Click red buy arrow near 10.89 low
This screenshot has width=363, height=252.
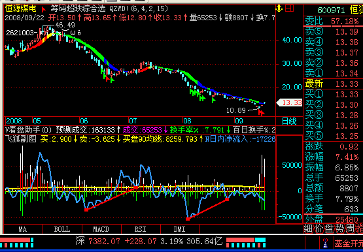coord(261,112)
